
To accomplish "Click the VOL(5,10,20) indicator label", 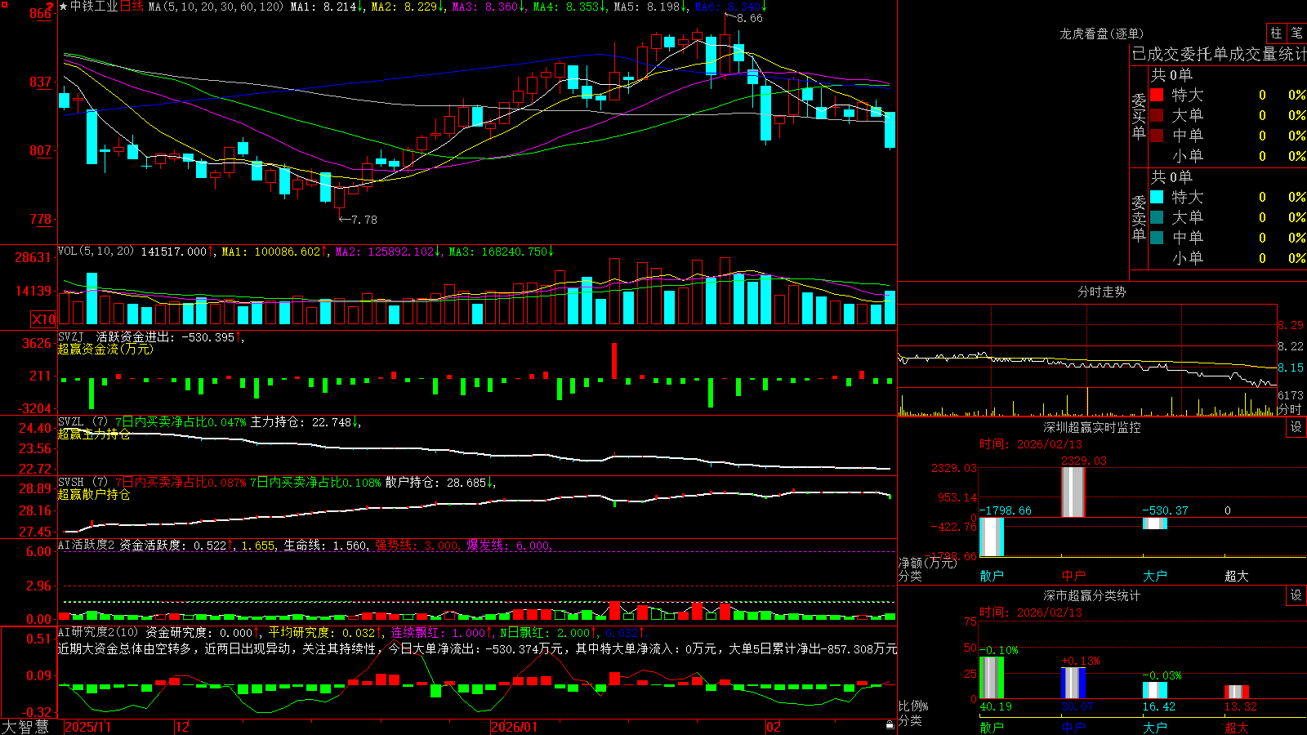I will click(x=96, y=252).
